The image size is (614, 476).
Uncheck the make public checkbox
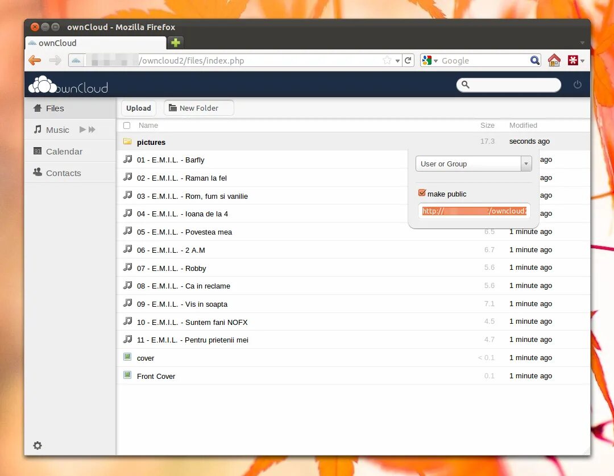click(422, 193)
